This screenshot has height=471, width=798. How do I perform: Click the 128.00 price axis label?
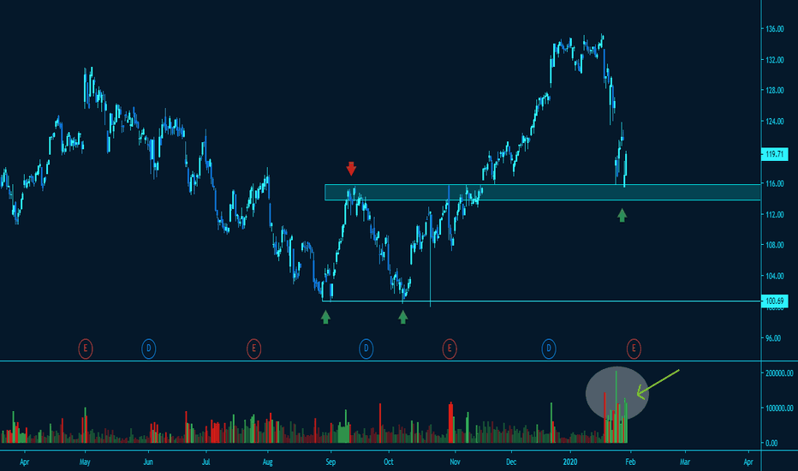point(775,91)
